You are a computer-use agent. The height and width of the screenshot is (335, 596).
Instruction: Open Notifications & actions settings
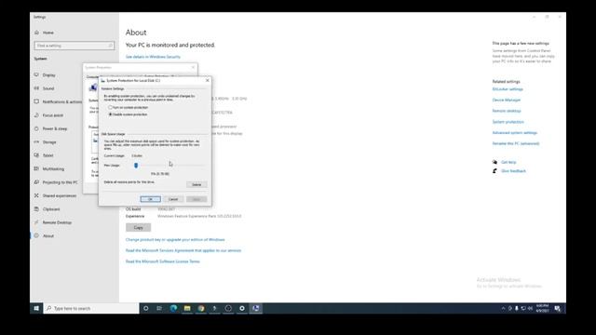[x=58, y=101]
